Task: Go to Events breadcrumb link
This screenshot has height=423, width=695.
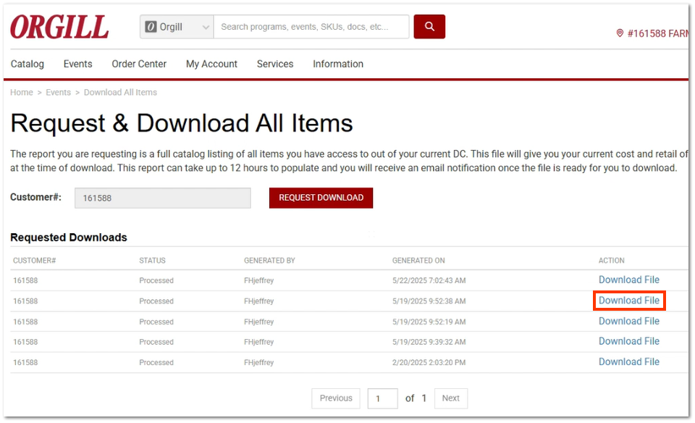Action: [x=59, y=92]
